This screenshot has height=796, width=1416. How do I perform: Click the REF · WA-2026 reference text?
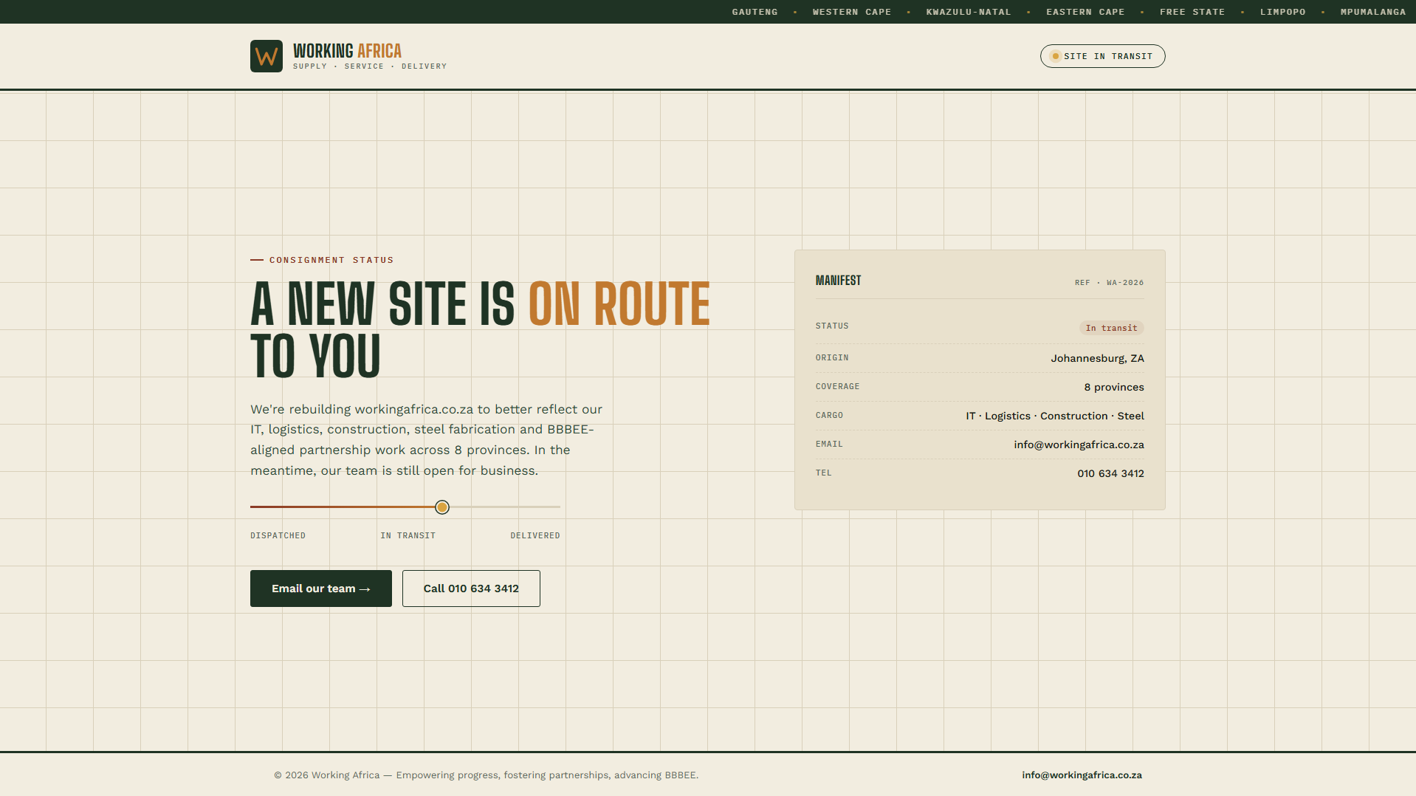pyautogui.click(x=1109, y=283)
